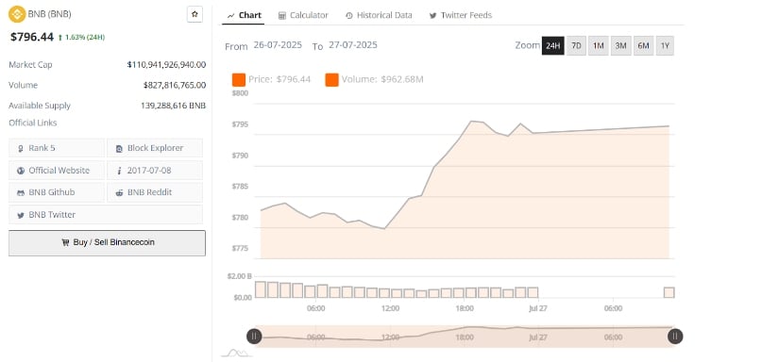Toggle the Volume series legend swatch
Viewport: 779px width, 362px height.
pyautogui.click(x=331, y=79)
